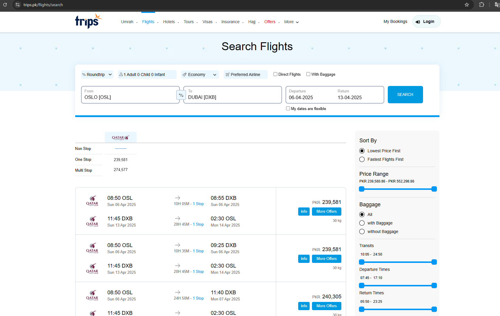Select with Baggage filter

(x=362, y=223)
